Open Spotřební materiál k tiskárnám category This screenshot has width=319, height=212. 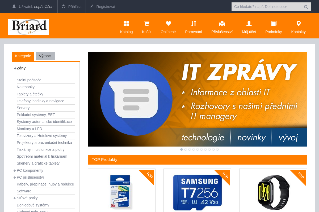tap(42, 156)
